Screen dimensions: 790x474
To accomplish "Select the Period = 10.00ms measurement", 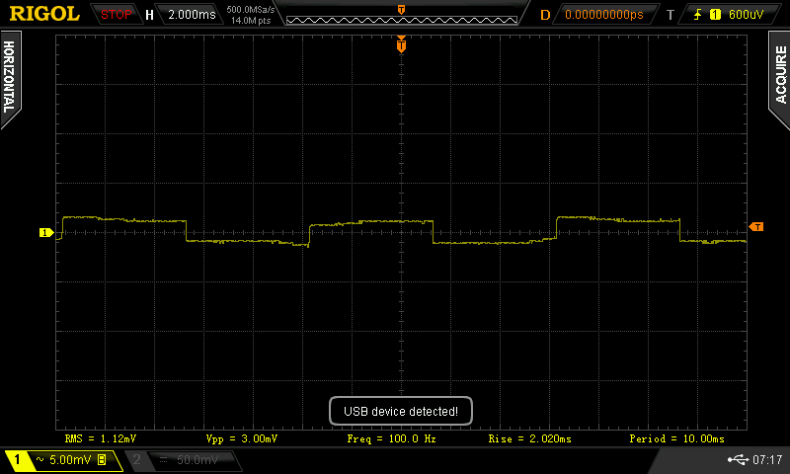I will 677,438.
